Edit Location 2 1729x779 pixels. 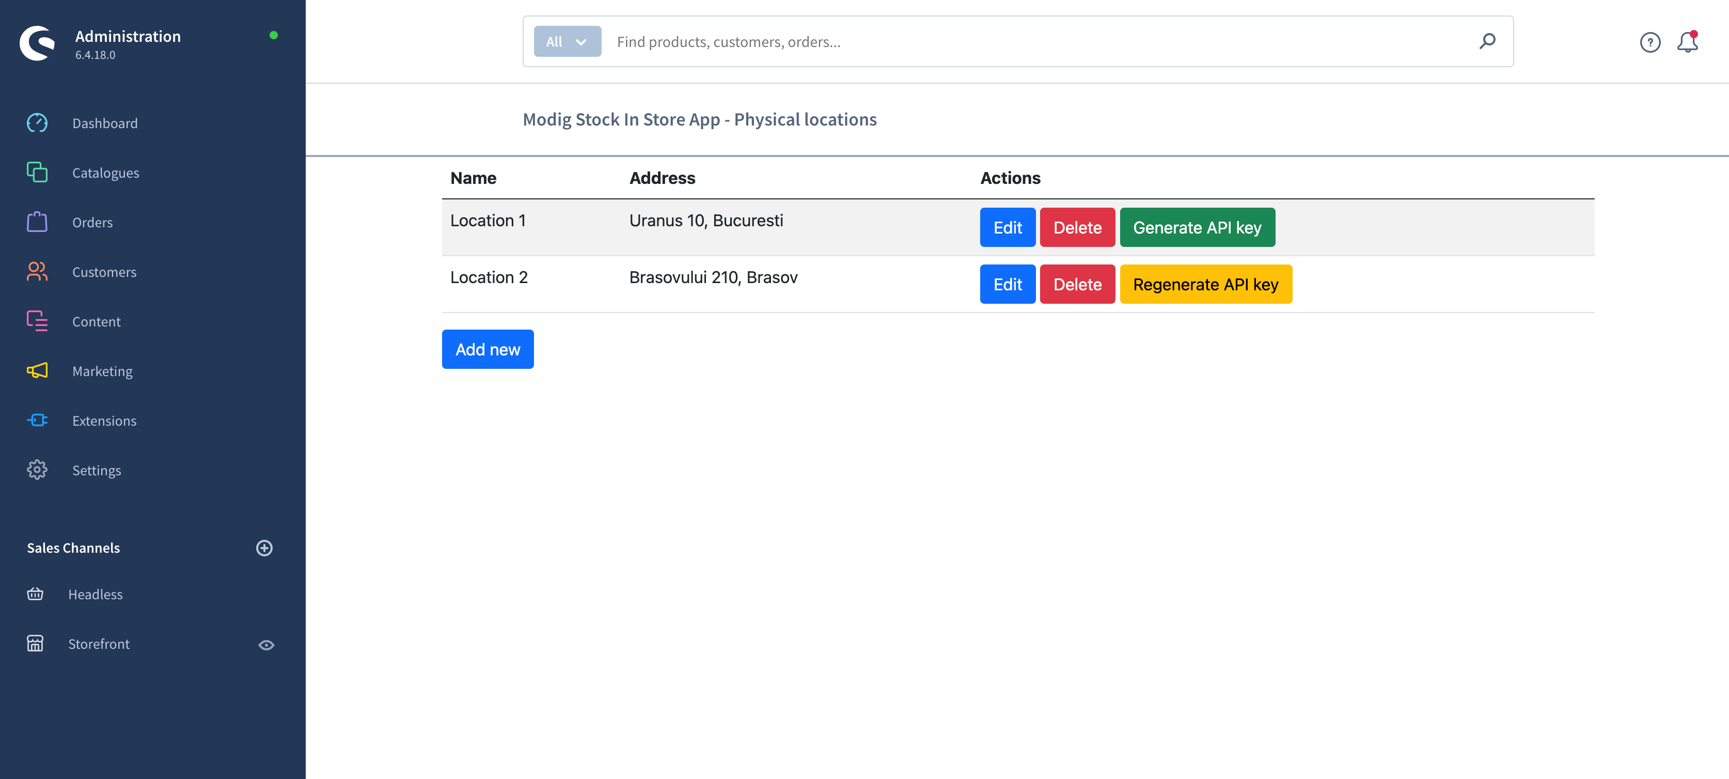coord(1008,284)
